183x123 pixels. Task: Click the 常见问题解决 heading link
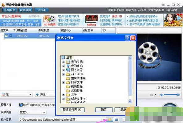pyautogui.click(x=11, y=16)
